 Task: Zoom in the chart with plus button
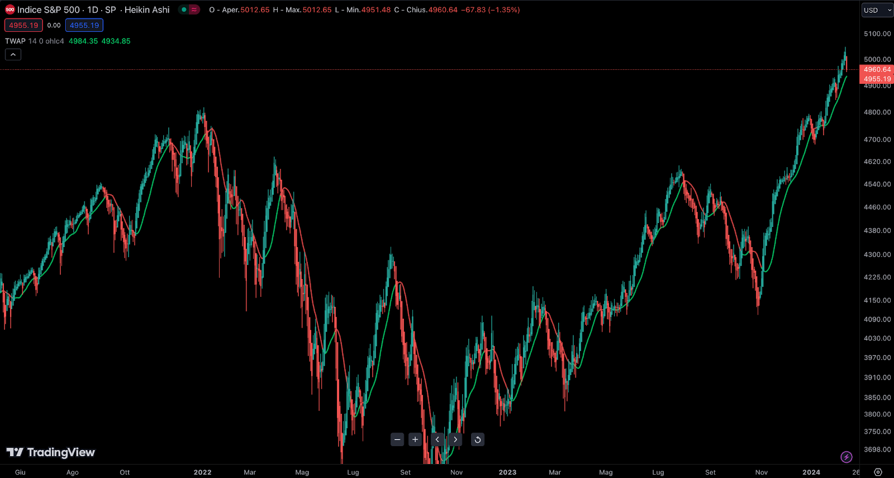pos(415,439)
